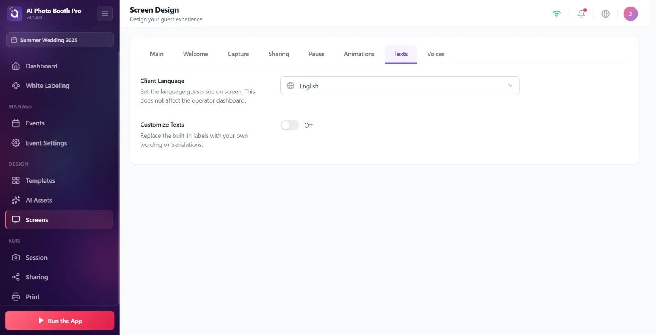Open White Labeling page
Image resolution: width=656 pixels, height=335 pixels.
[59, 85]
